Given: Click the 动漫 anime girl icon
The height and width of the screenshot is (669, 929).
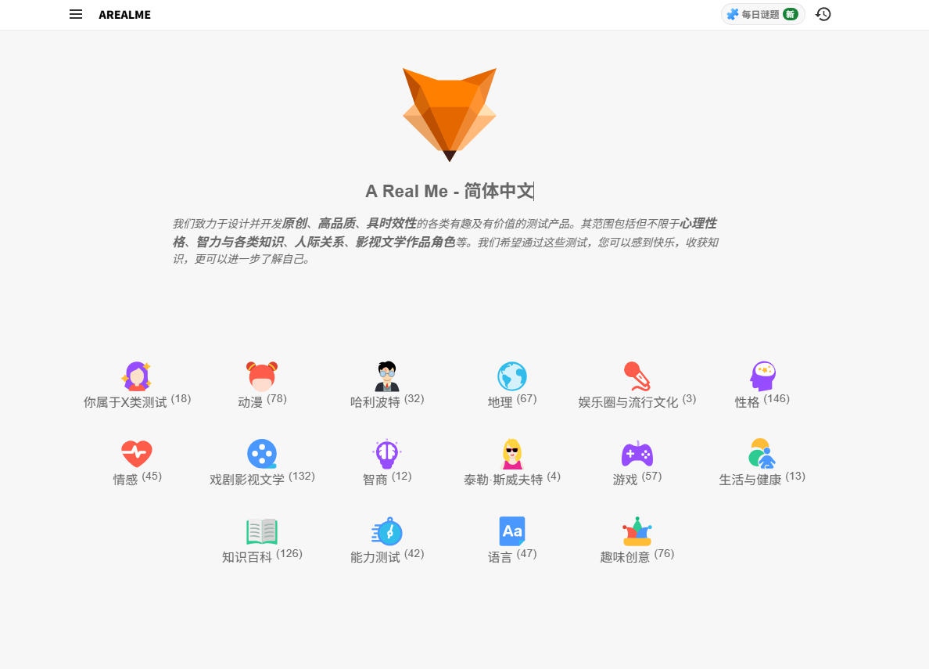Looking at the screenshot, I should 262,376.
